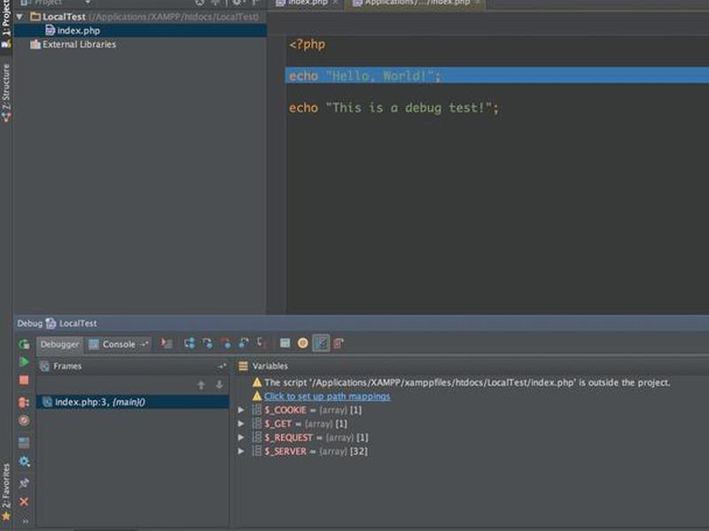This screenshot has width=709, height=531.
Task: Click the 'outside the project' warning message
Action: (467, 382)
